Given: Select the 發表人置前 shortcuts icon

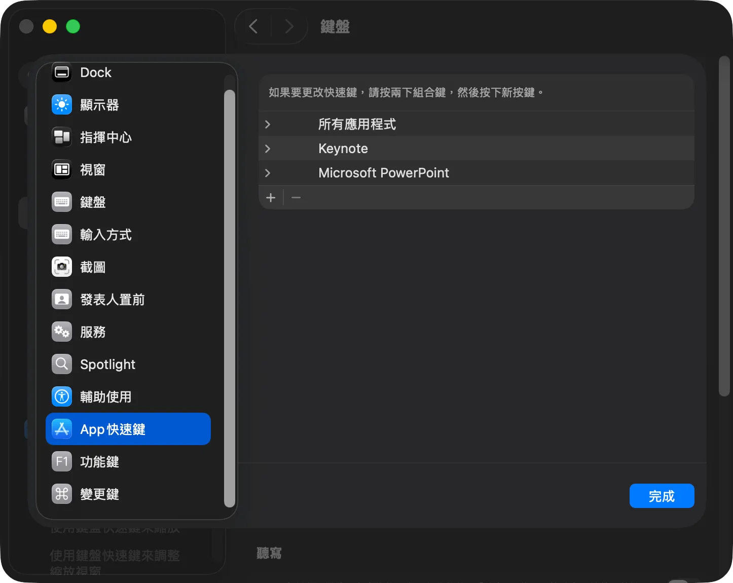Looking at the screenshot, I should [x=61, y=299].
